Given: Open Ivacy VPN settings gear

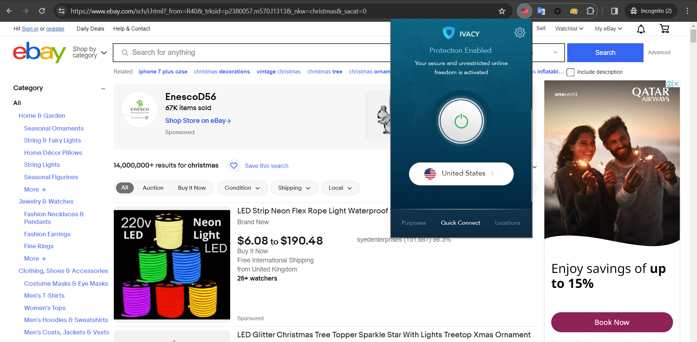Looking at the screenshot, I should click(520, 33).
